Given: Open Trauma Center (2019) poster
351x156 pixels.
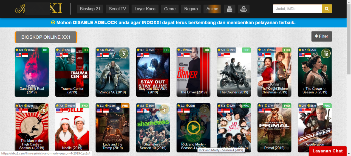Looking at the screenshot, I should pyautogui.click(x=72, y=72).
